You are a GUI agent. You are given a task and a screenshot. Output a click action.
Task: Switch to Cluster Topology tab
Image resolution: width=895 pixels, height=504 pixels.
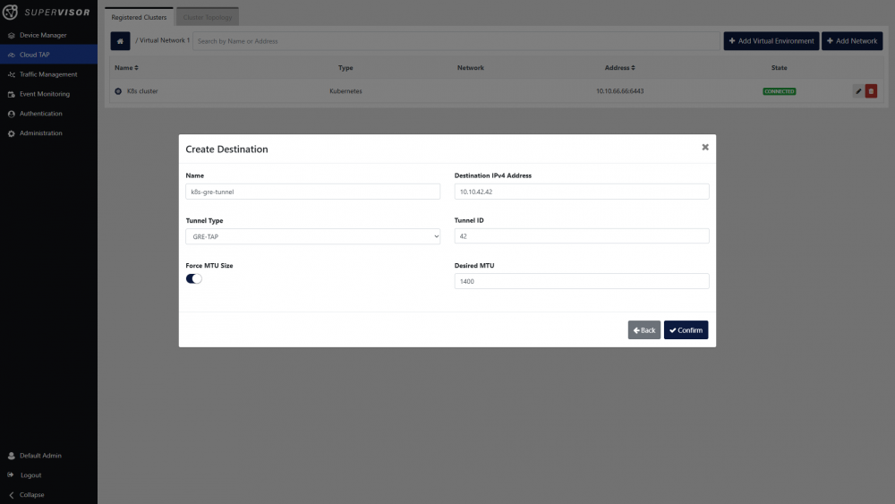pos(207,17)
